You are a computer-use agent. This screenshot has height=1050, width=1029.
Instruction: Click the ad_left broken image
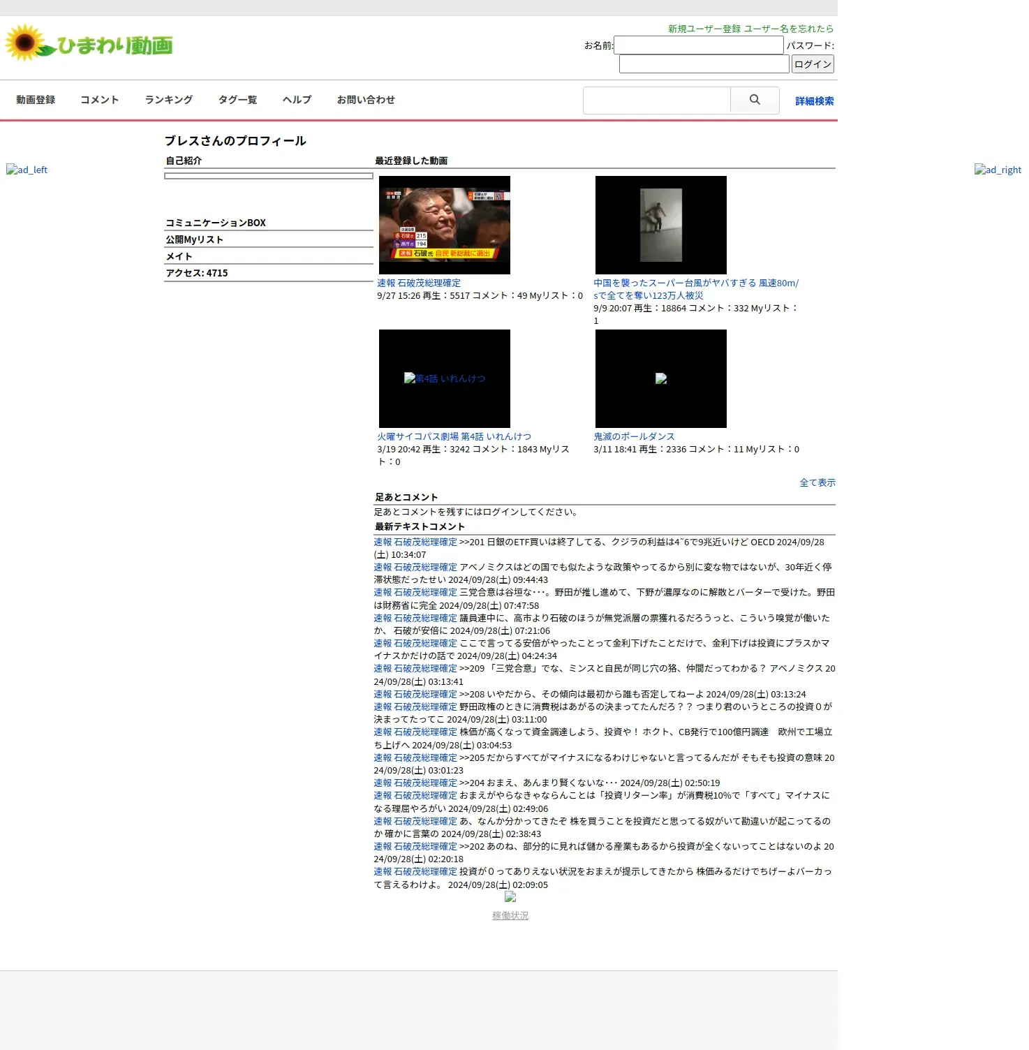click(27, 170)
